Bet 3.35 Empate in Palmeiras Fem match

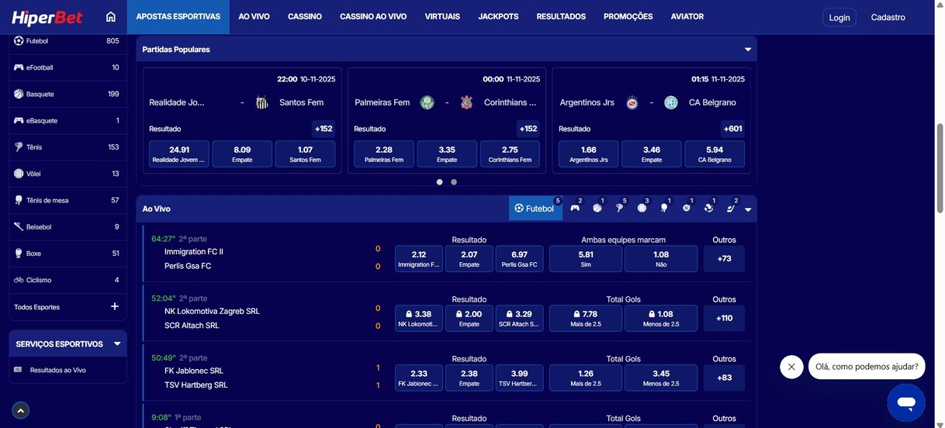(x=447, y=154)
